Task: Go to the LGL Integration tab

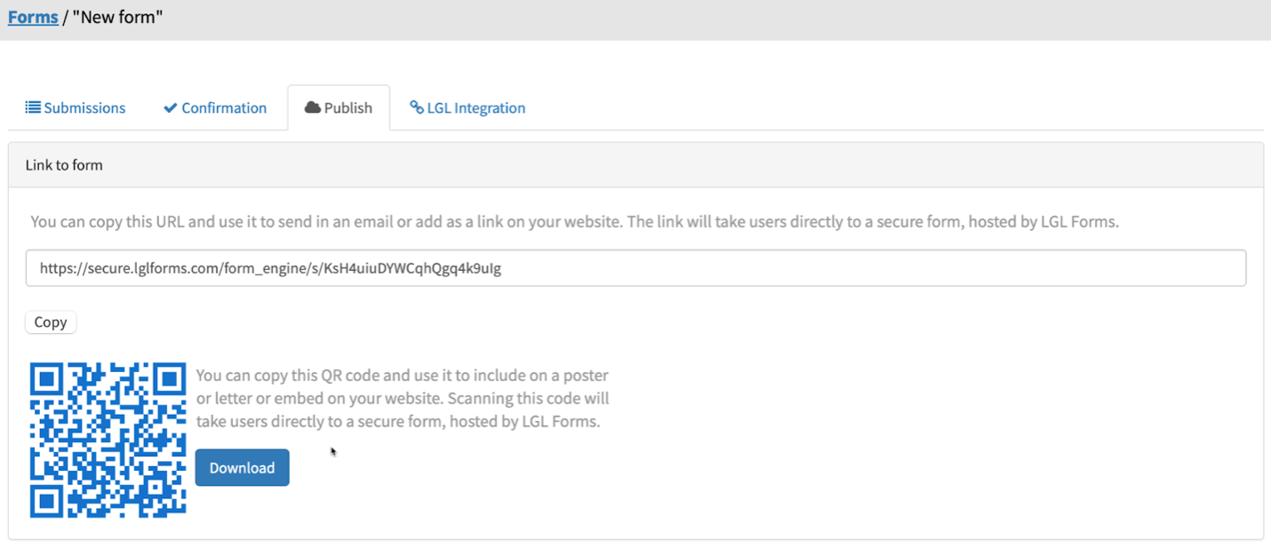Action: (476, 107)
